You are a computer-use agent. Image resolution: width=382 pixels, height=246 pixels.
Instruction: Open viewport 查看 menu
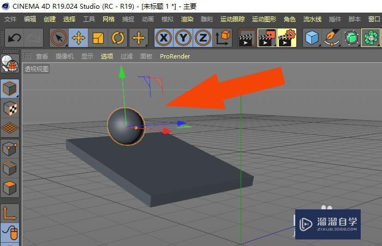click(42, 56)
